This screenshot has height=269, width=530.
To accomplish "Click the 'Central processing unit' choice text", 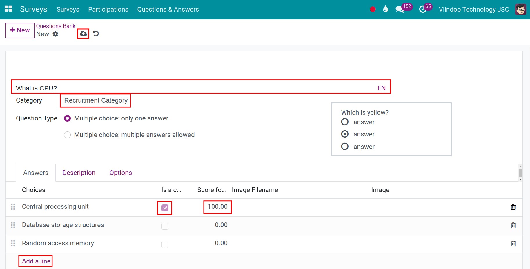I will pos(55,207).
